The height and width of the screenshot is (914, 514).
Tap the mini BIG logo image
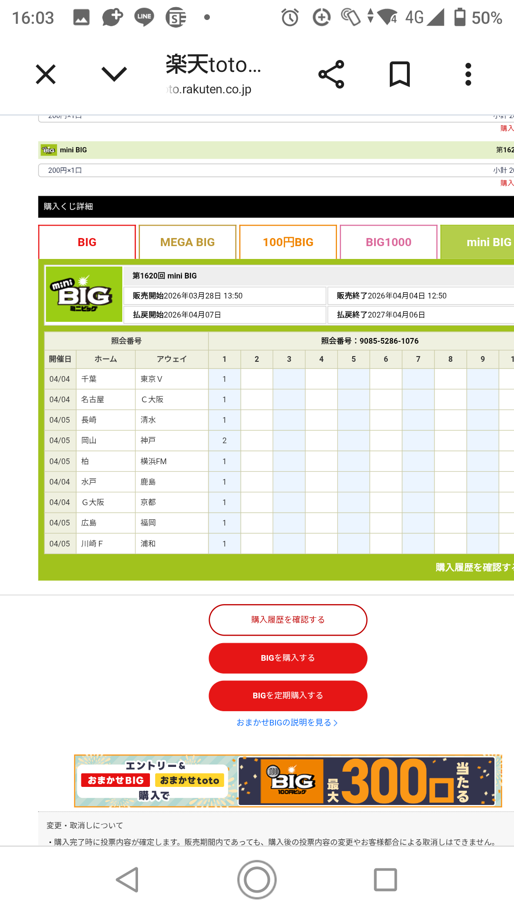coord(84,295)
